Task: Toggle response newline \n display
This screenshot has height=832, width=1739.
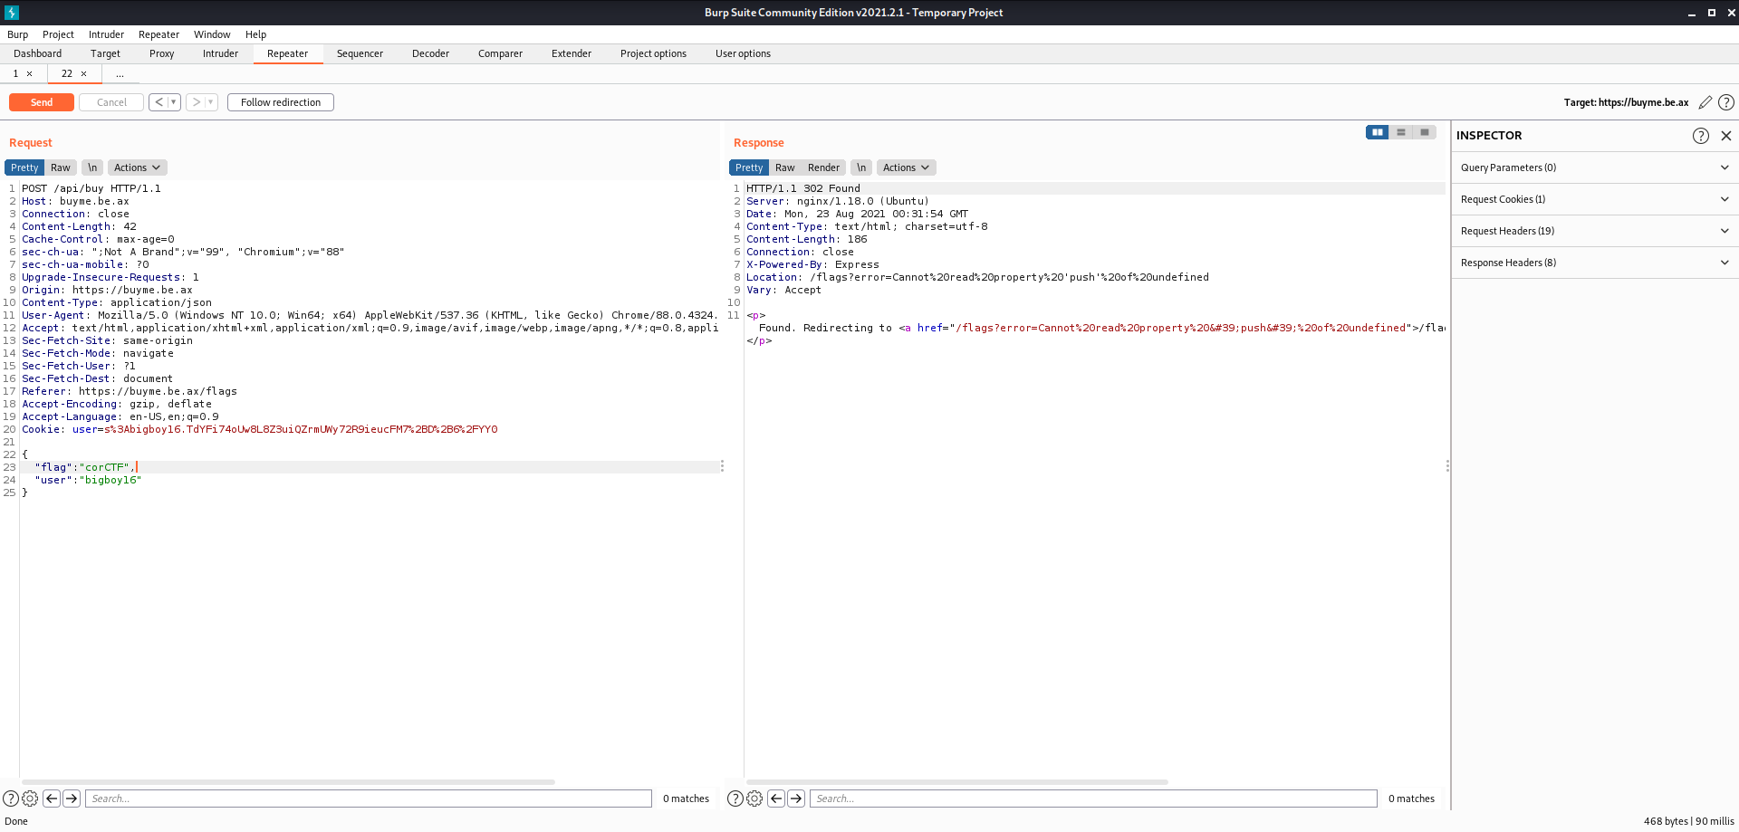Action: (861, 167)
